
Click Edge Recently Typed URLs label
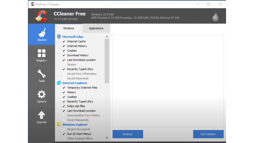coord(80,69)
